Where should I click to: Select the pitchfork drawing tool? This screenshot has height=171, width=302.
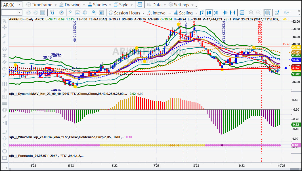[x=4, y=36]
